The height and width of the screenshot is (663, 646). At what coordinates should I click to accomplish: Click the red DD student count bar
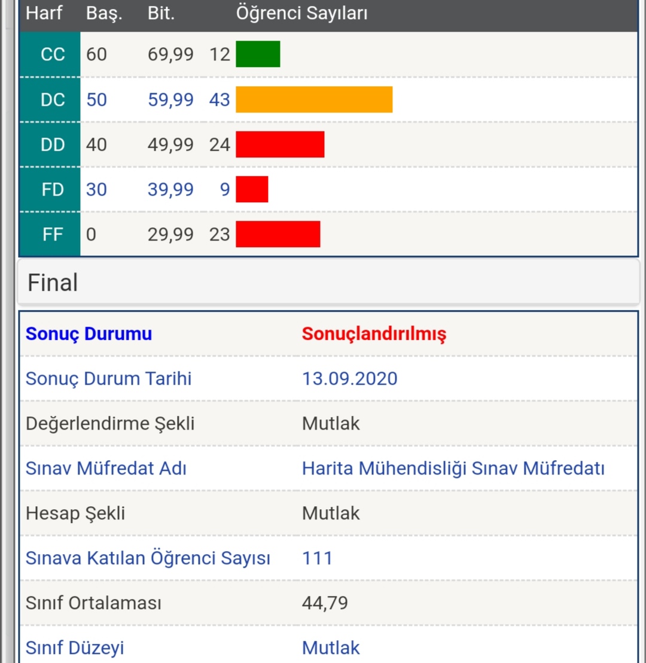pos(280,144)
